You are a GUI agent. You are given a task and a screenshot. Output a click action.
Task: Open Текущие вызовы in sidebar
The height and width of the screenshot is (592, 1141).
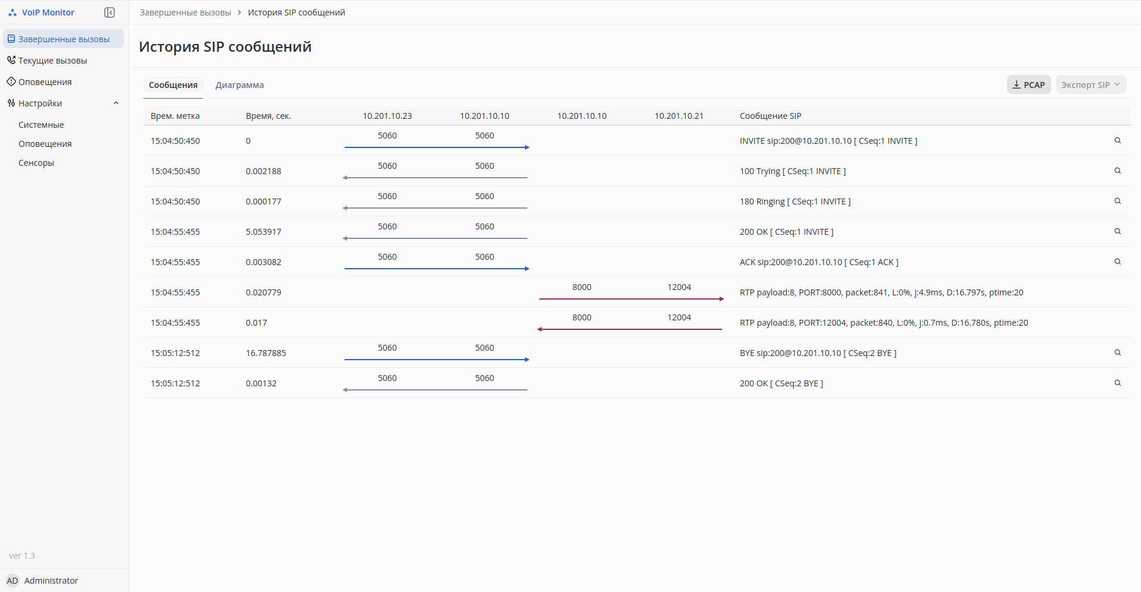click(x=52, y=61)
